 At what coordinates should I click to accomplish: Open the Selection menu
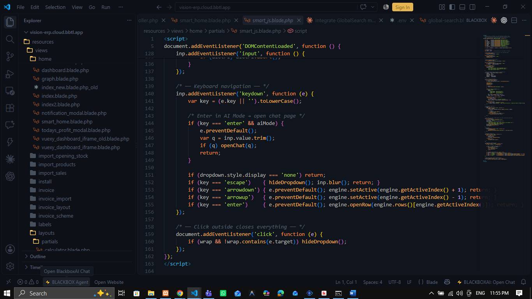55,7
